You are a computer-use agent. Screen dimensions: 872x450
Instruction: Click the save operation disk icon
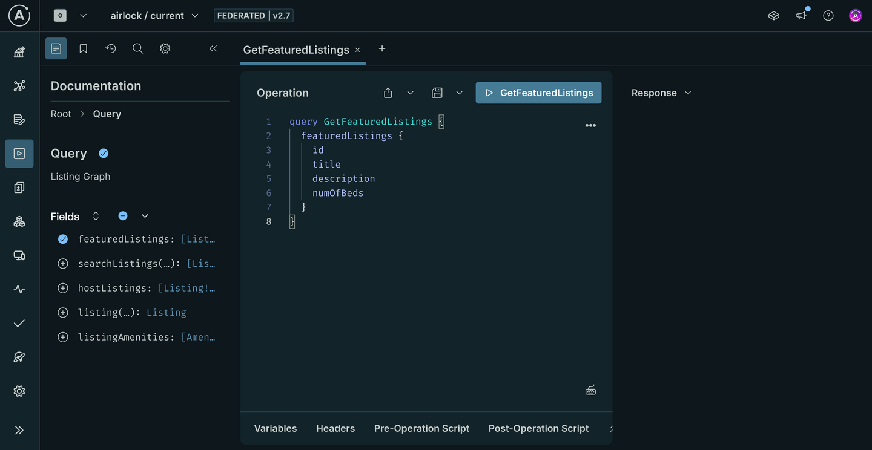(x=437, y=93)
